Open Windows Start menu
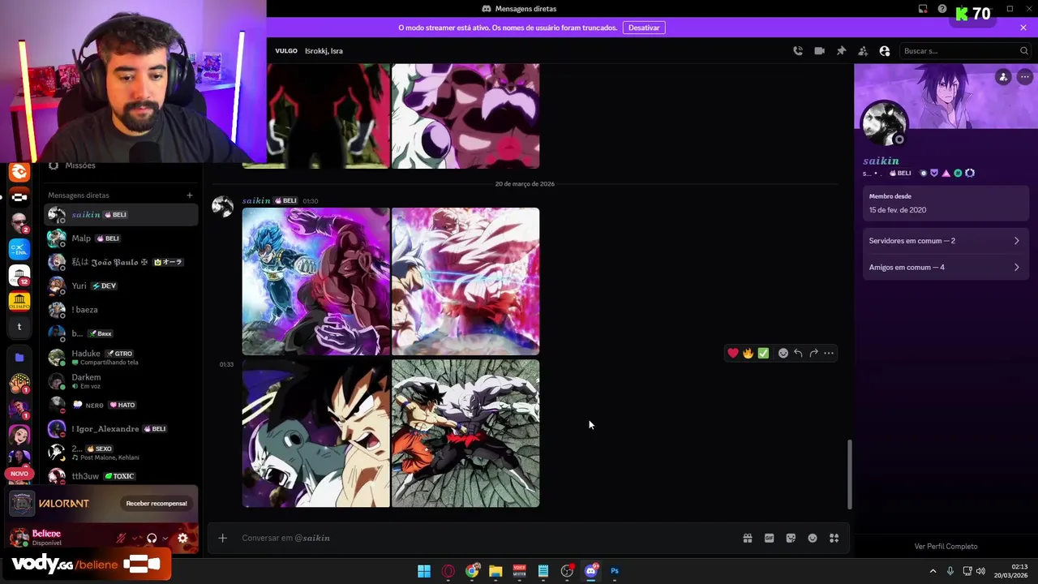Image resolution: width=1038 pixels, height=584 pixels. point(424,571)
